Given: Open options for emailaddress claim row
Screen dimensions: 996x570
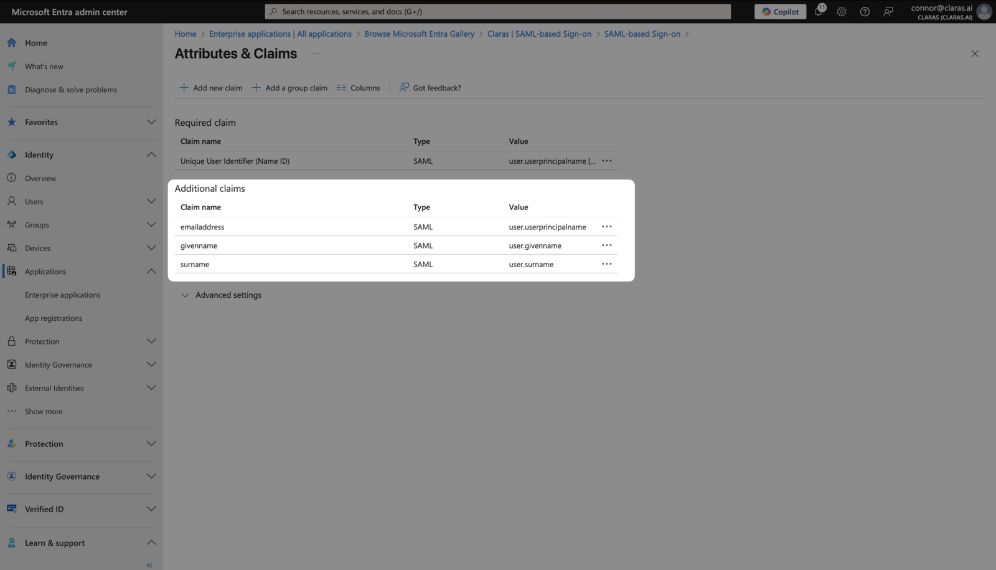Looking at the screenshot, I should [x=607, y=227].
